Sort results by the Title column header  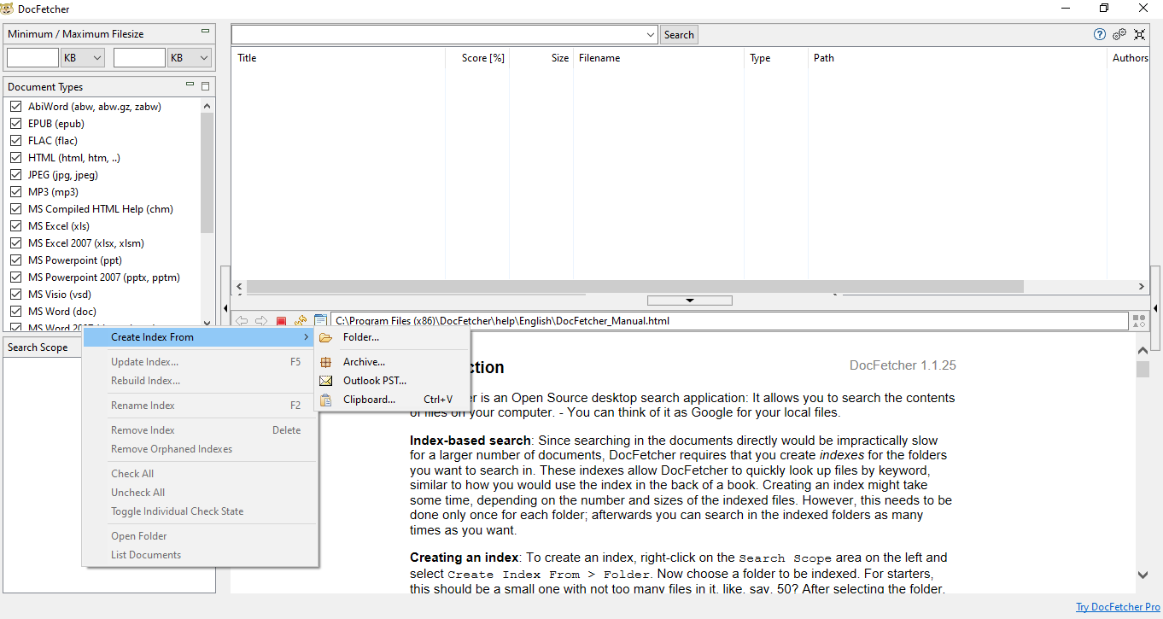tap(338, 58)
